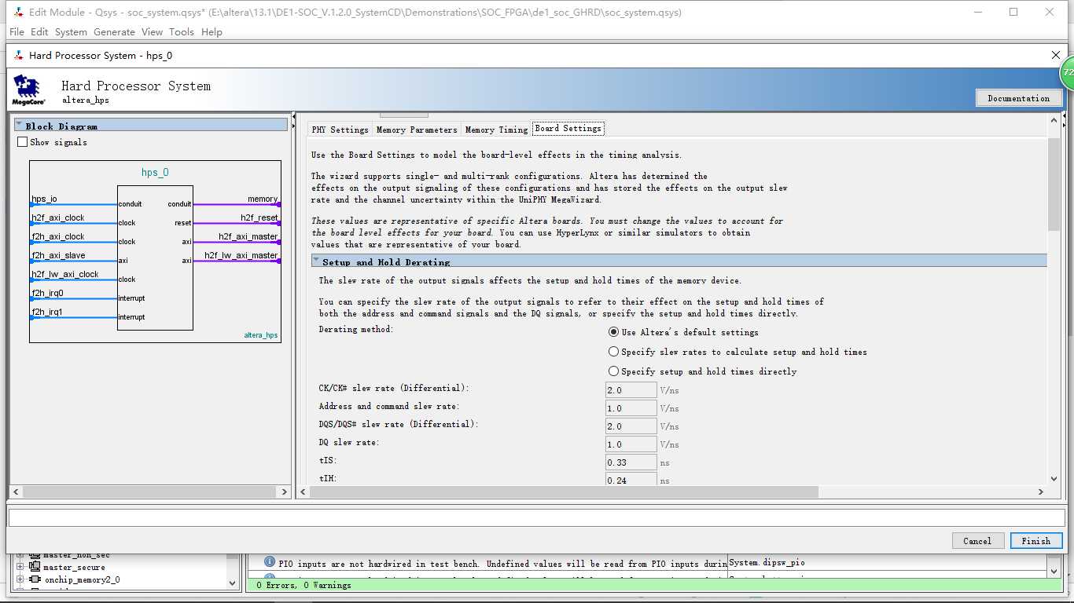Open the Edit menu
Image resolution: width=1074 pixels, height=603 pixels.
point(39,32)
